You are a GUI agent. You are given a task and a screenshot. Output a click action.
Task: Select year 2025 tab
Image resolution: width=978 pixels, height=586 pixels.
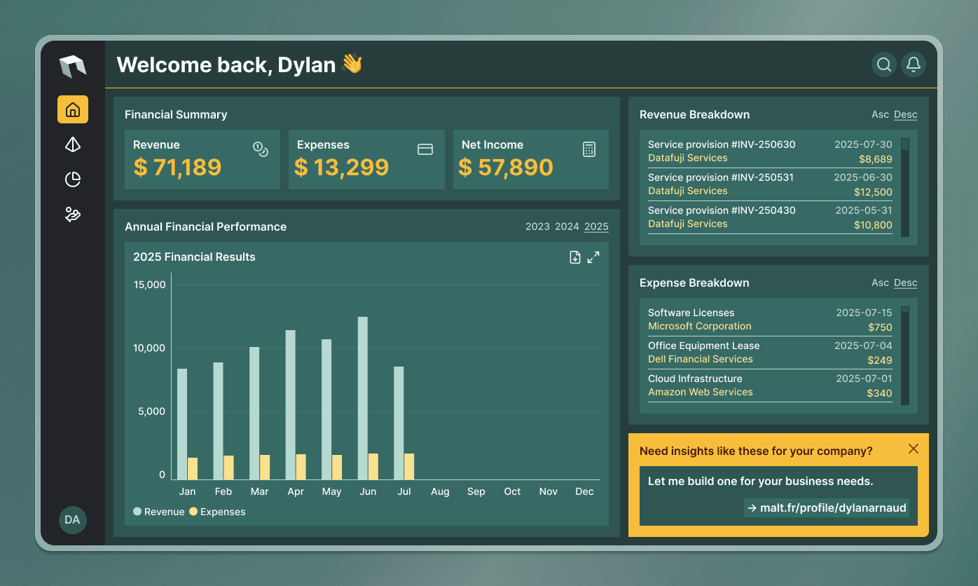596,226
